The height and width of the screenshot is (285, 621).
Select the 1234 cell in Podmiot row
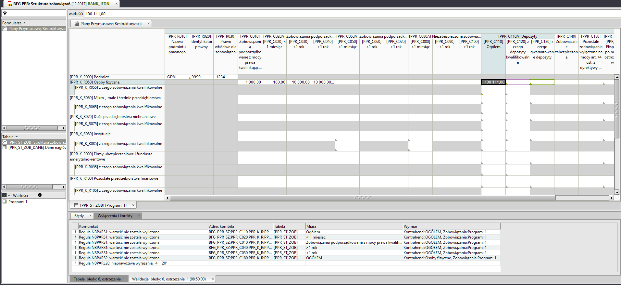click(226, 77)
